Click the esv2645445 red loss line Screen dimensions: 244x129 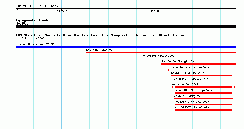pyautogui.click(x=202, y=70)
